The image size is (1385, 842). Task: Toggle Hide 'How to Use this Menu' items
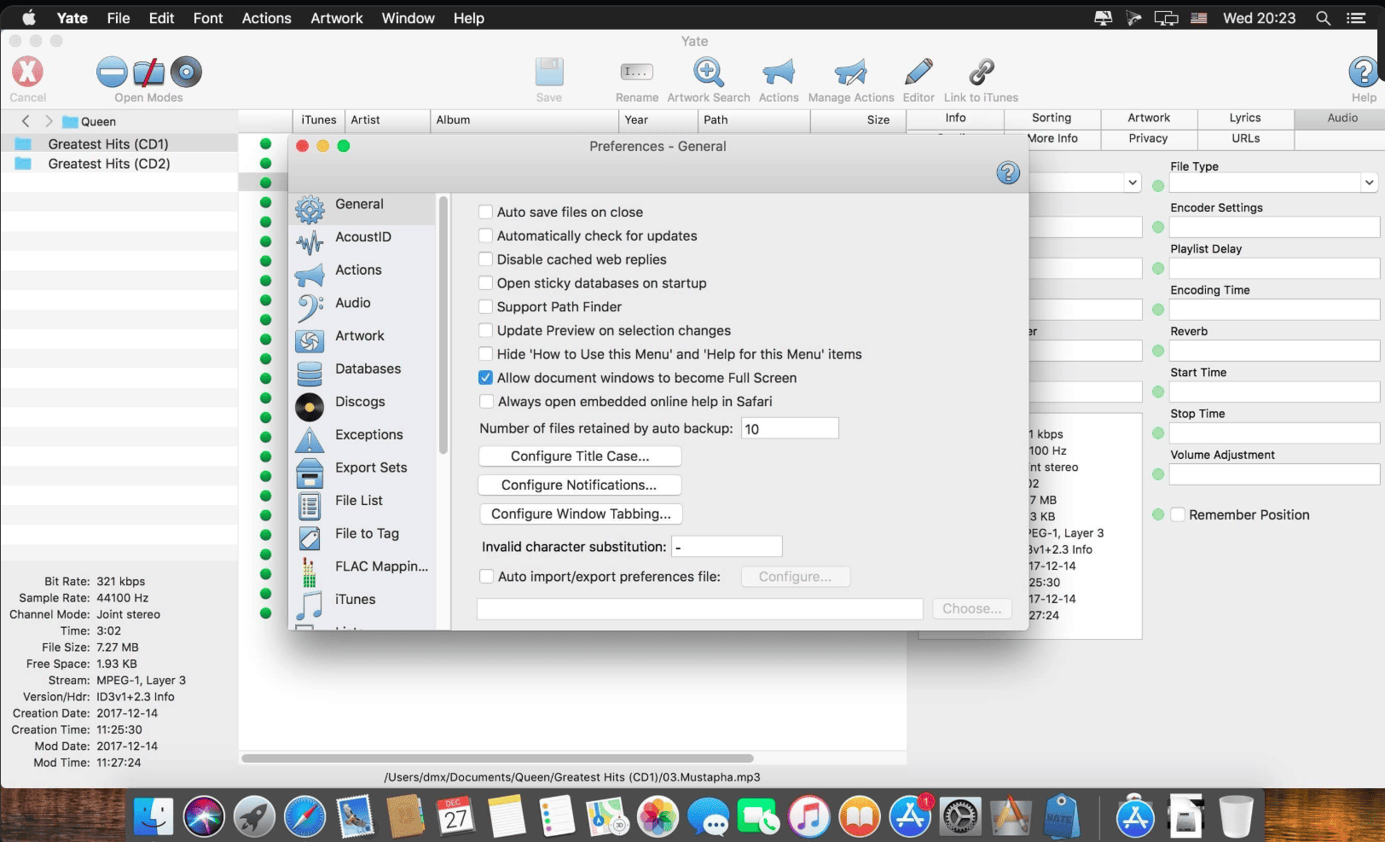click(x=486, y=355)
